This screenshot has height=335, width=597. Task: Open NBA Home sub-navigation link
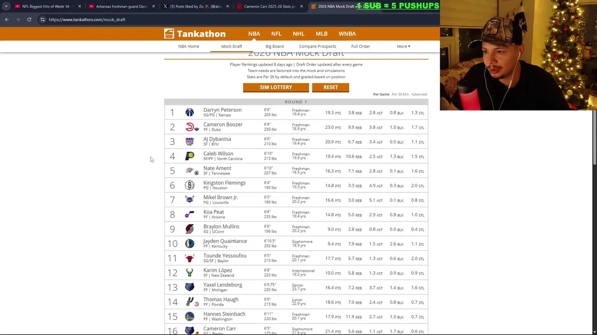(188, 46)
